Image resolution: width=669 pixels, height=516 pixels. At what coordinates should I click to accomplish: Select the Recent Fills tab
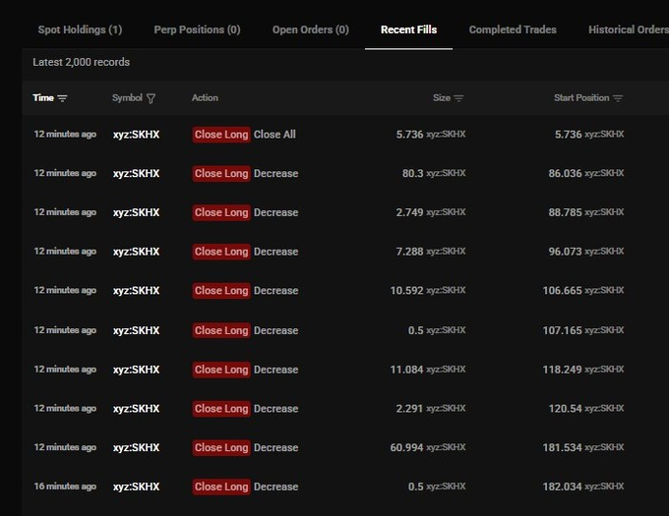coord(408,29)
